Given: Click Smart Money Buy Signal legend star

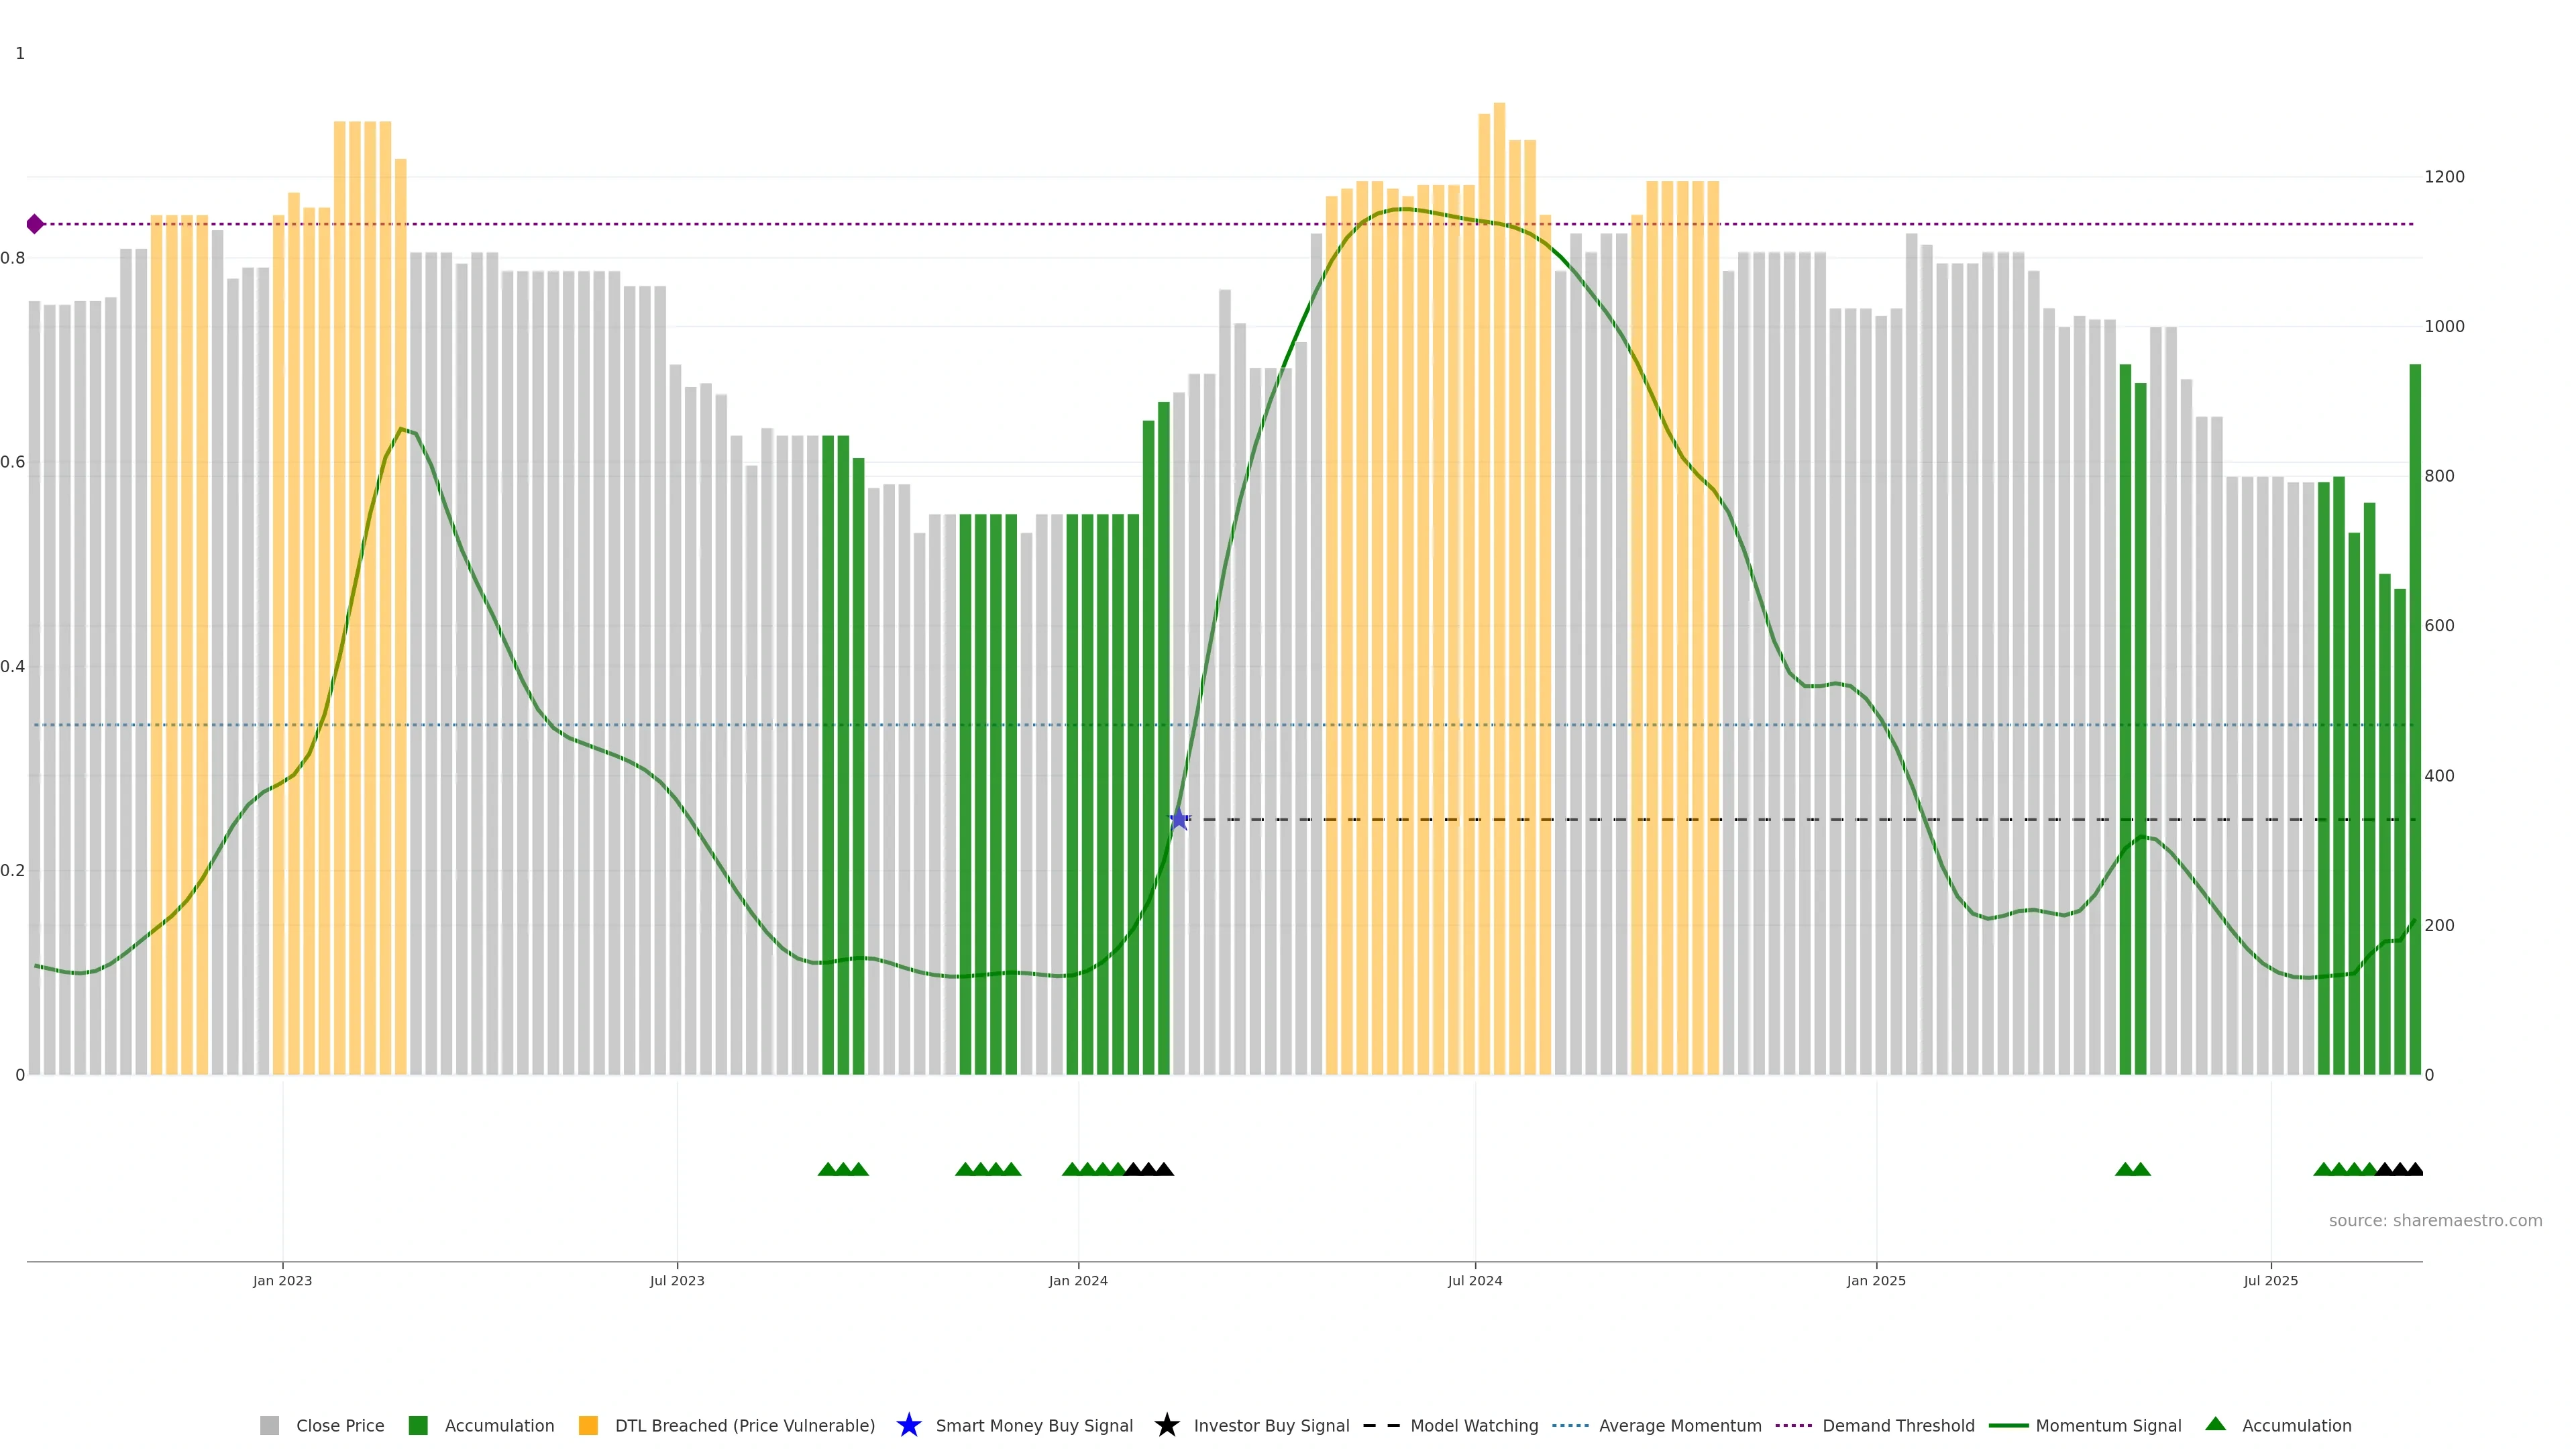Looking at the screenshot, I should [x=909, y=1425].
